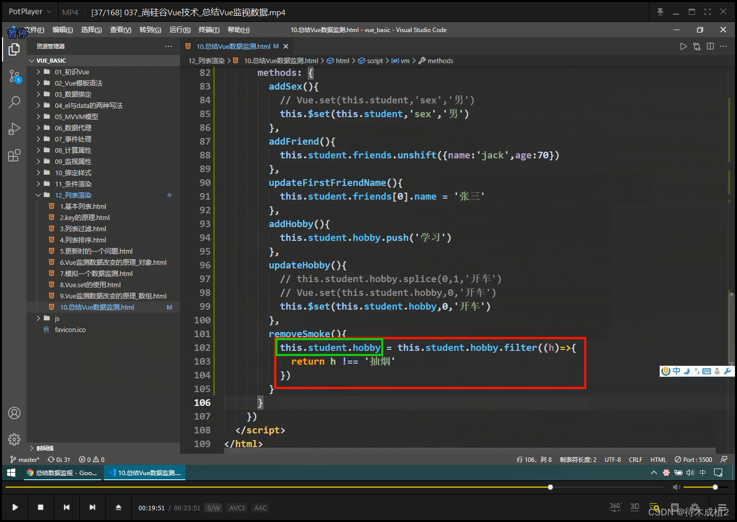Click the Run file triangle in editor toolbar
This screenshot has height=522, width=737.
click(683, 46)
